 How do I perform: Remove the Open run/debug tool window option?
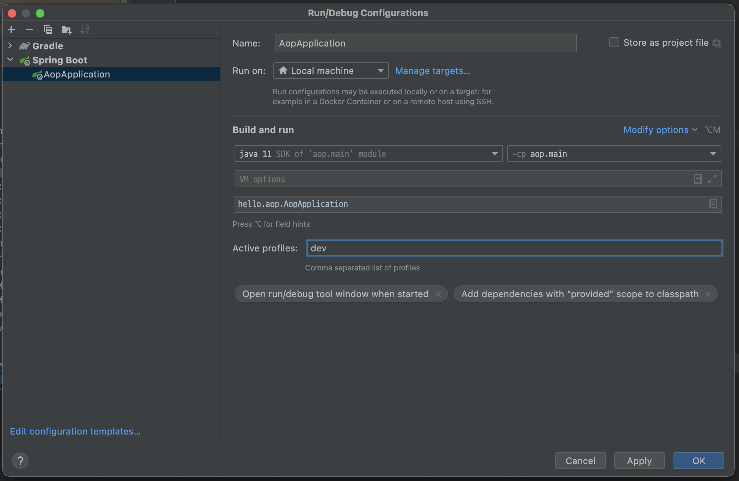[x=438, y=294]
